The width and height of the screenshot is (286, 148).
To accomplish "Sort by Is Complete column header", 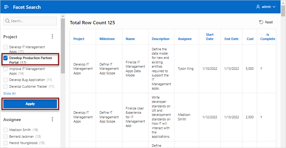I will (x=268, y=37).
